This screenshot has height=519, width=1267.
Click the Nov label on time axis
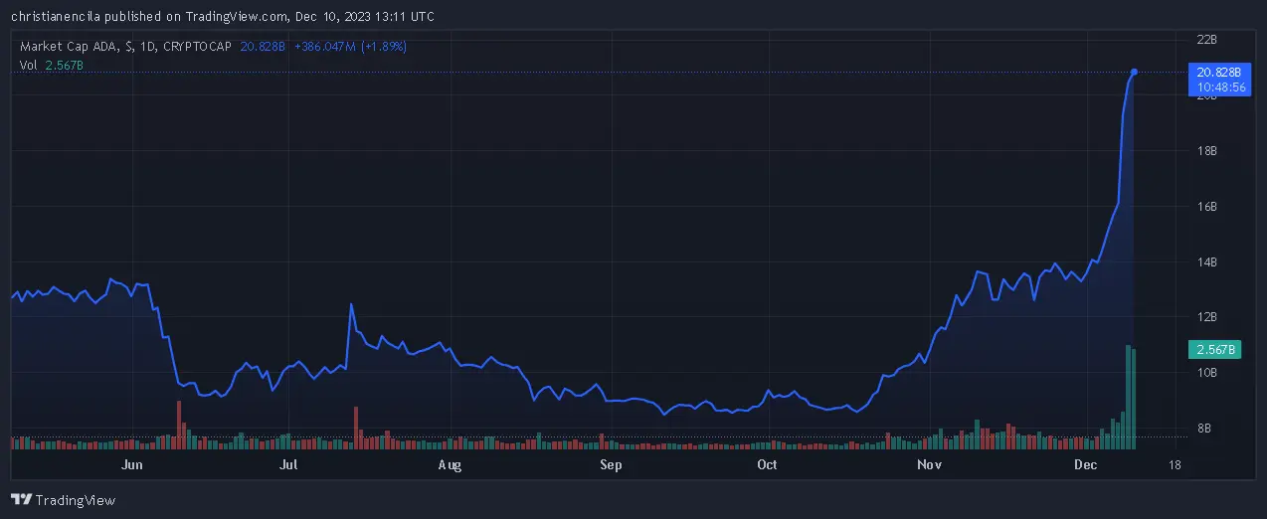[x=929, y=464]
